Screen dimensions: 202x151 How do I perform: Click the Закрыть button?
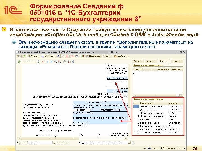coord(181,148)
